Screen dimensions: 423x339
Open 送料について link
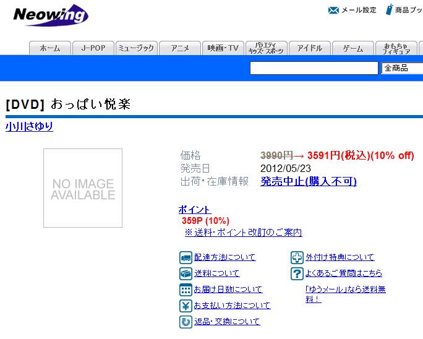(216, 273)
